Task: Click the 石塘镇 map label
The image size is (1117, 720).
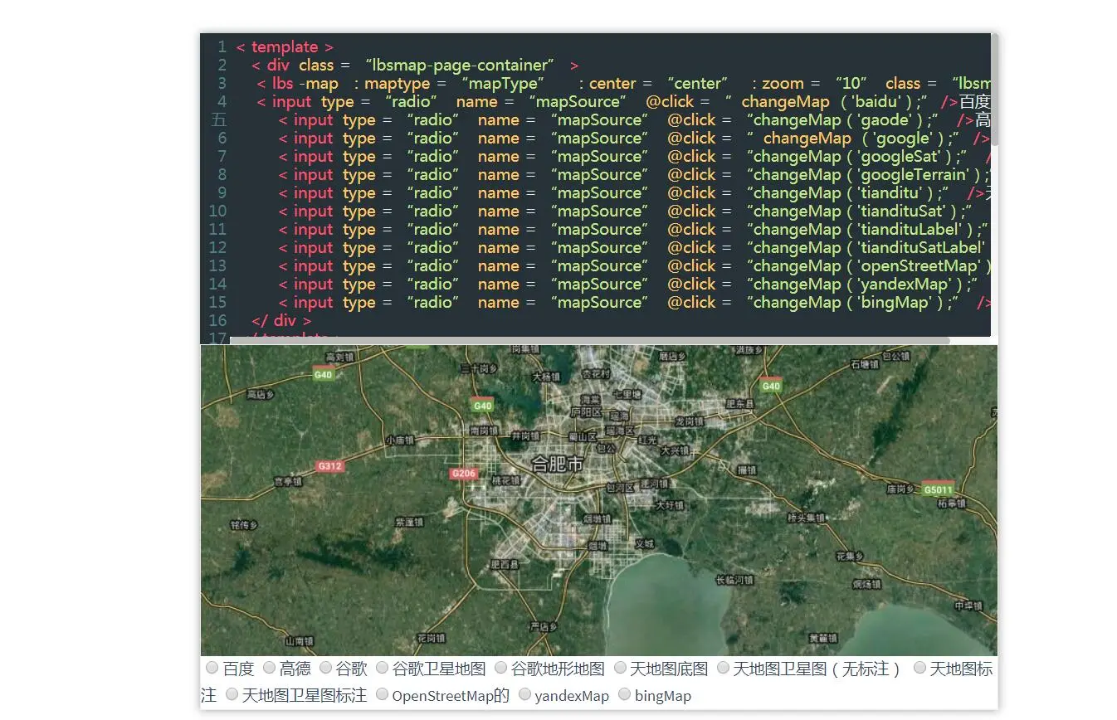Action: [865, 364]
